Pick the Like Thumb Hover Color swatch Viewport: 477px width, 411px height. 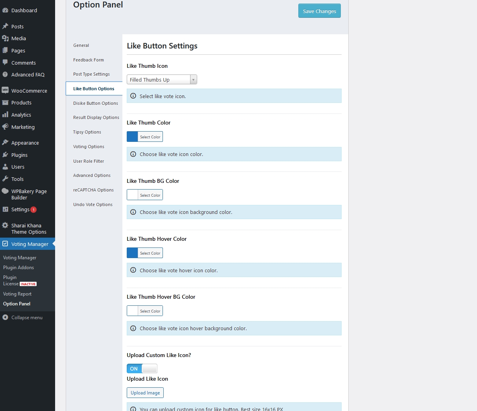click(133, 253)
